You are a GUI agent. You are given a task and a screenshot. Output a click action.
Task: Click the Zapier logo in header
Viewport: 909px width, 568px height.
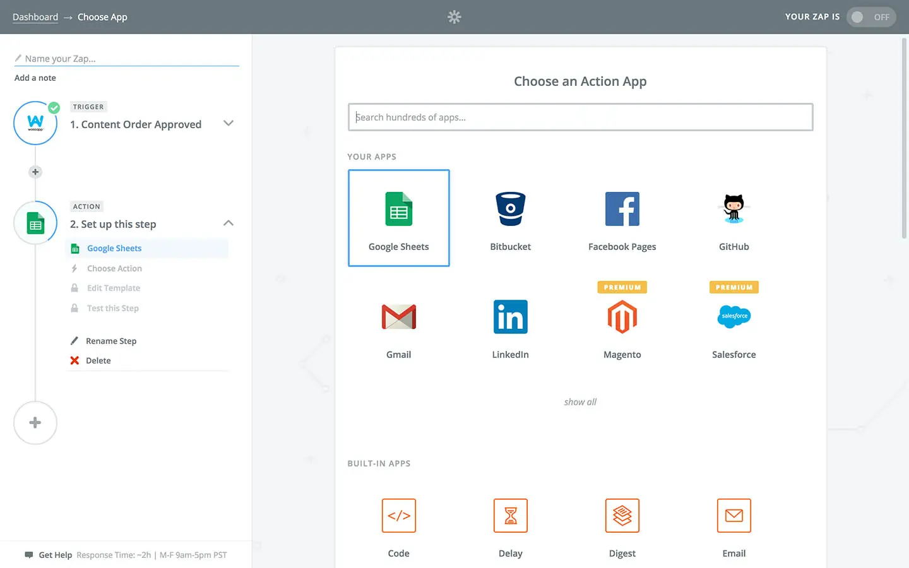click(x=454, y=17)
